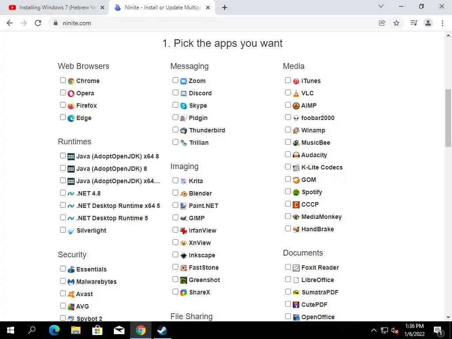
Task: Open the notification center
Action: click(438, 330)
